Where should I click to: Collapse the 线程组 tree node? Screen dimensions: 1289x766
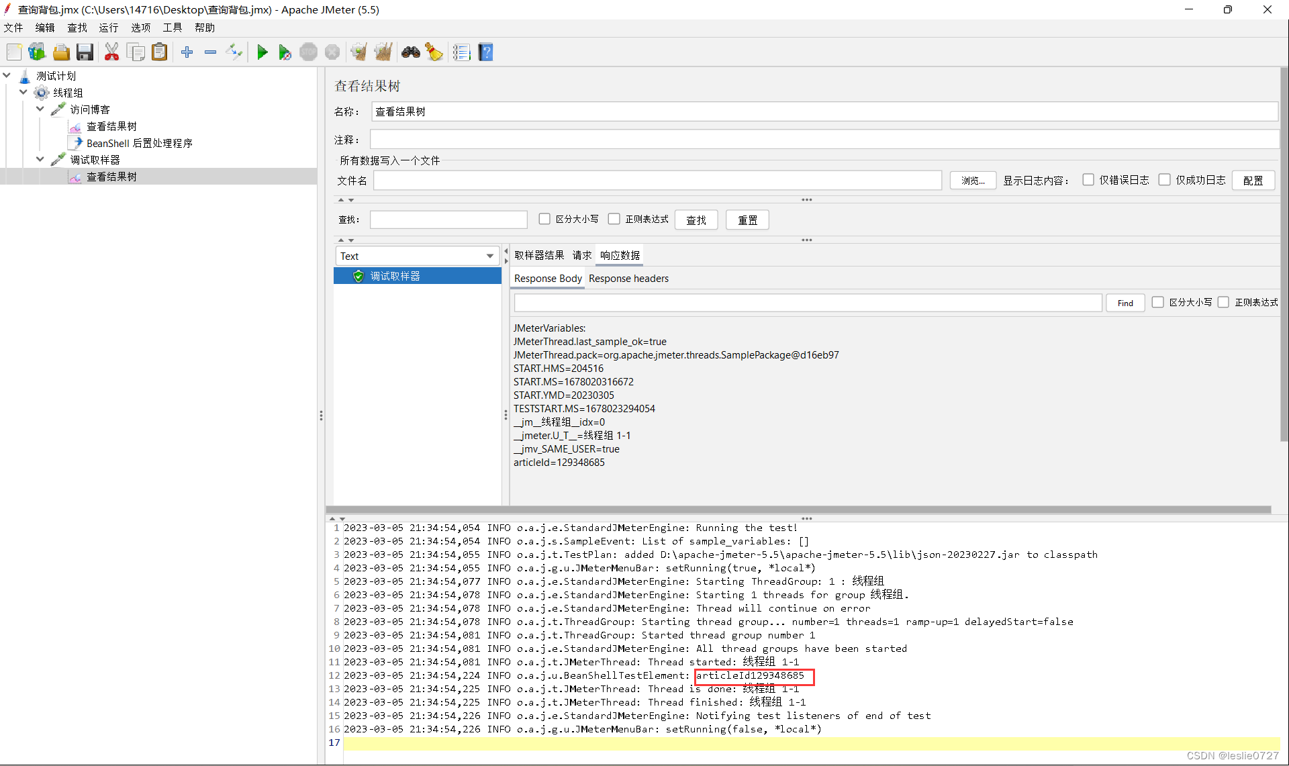point(23,92)
